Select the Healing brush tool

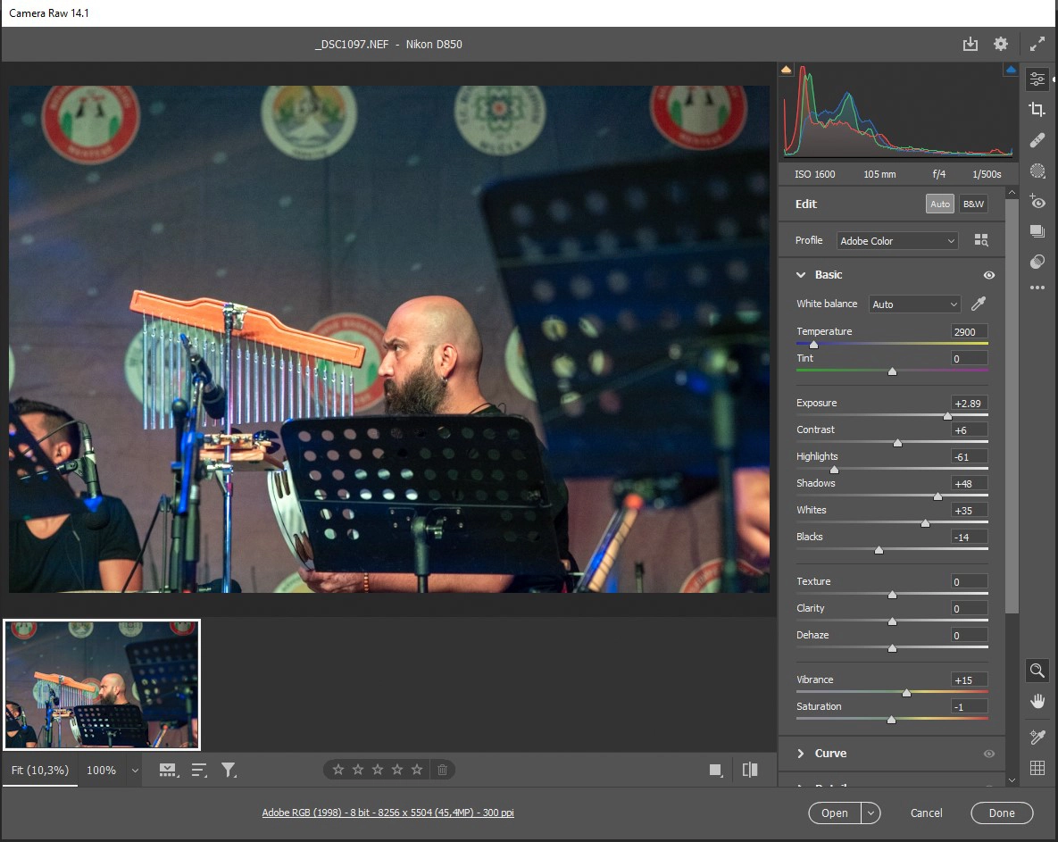(x=1037, y=140)
